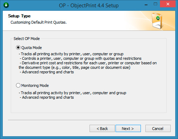Select the Monitoring Mode radio button
The height and width of the screenshot is (139, 178).
pyautogui.click(x=18, y=85)
